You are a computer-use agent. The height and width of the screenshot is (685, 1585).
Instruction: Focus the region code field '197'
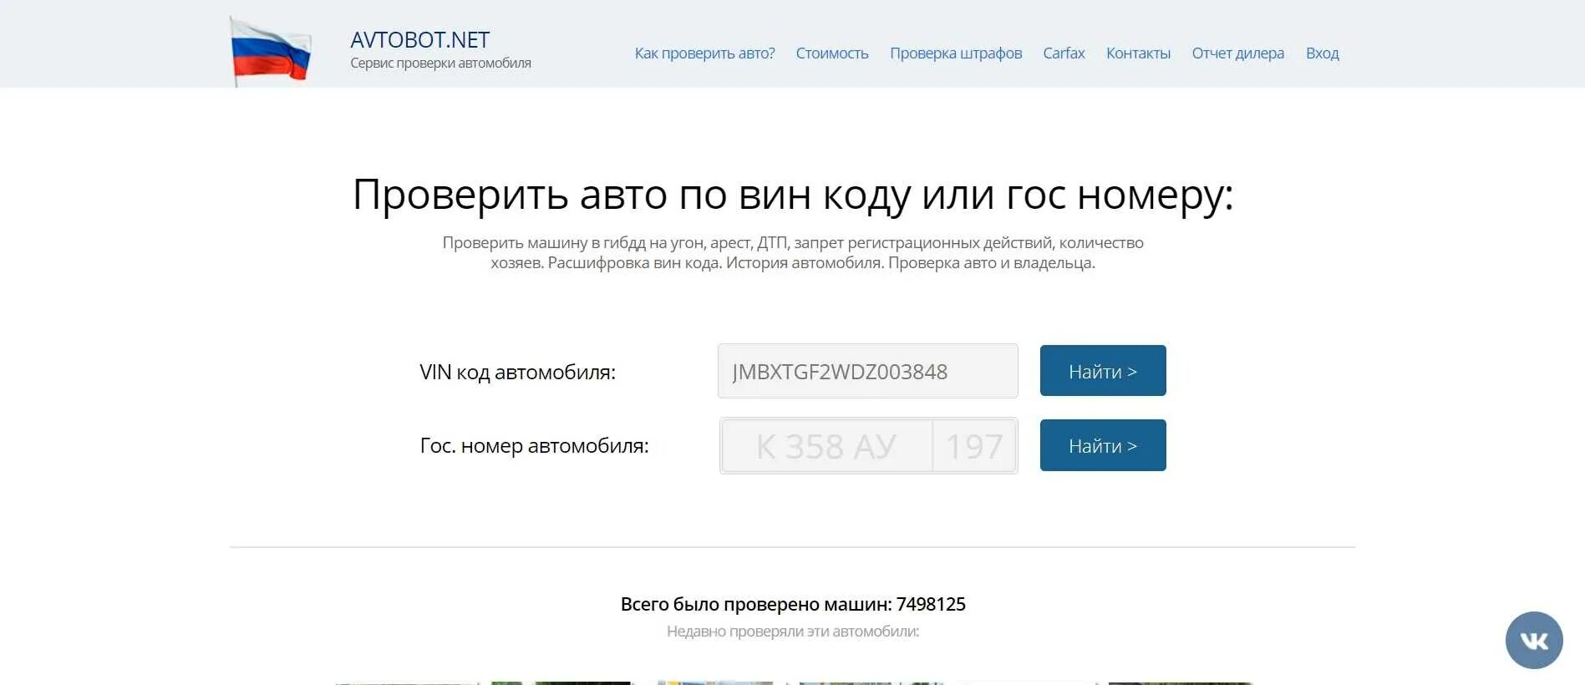tap(974, 446)
